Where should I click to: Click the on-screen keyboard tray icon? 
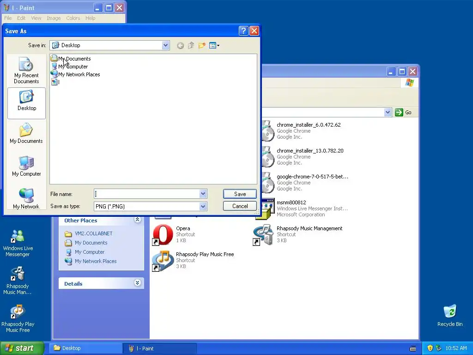click(413, 349)
